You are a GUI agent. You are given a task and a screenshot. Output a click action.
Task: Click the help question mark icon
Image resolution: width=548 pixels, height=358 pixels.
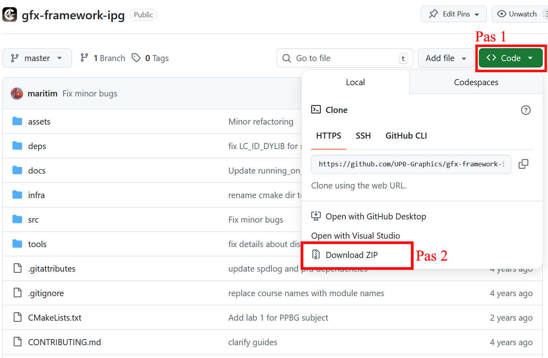point(525,110)
